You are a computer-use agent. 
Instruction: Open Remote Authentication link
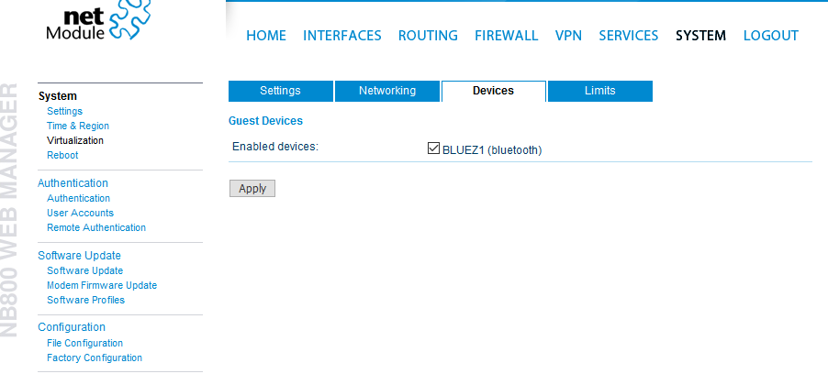pyautogui.click(x=96, y=228)
